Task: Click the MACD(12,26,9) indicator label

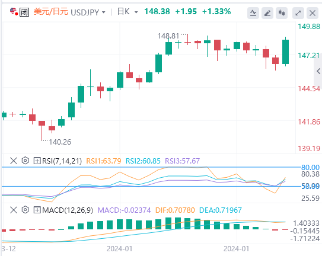Action: (68, 210)
